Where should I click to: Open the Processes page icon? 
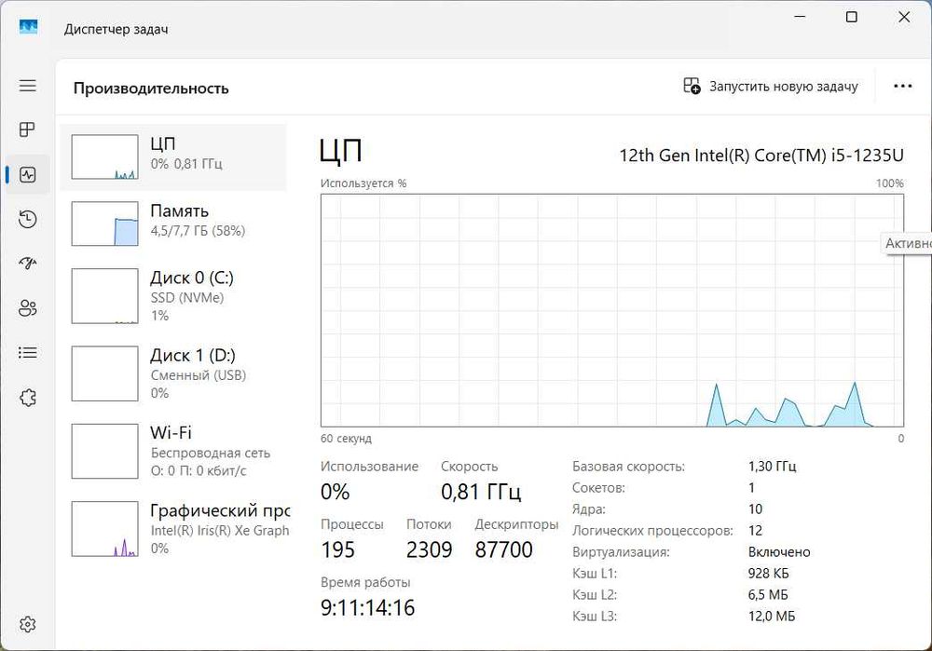click(28, 130)
